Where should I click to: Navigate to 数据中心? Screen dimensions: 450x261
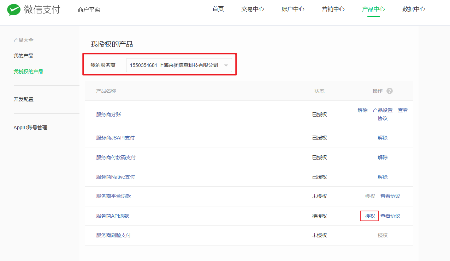414,9
